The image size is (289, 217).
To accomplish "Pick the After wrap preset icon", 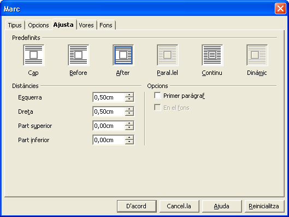I will (x=123, y=55).
